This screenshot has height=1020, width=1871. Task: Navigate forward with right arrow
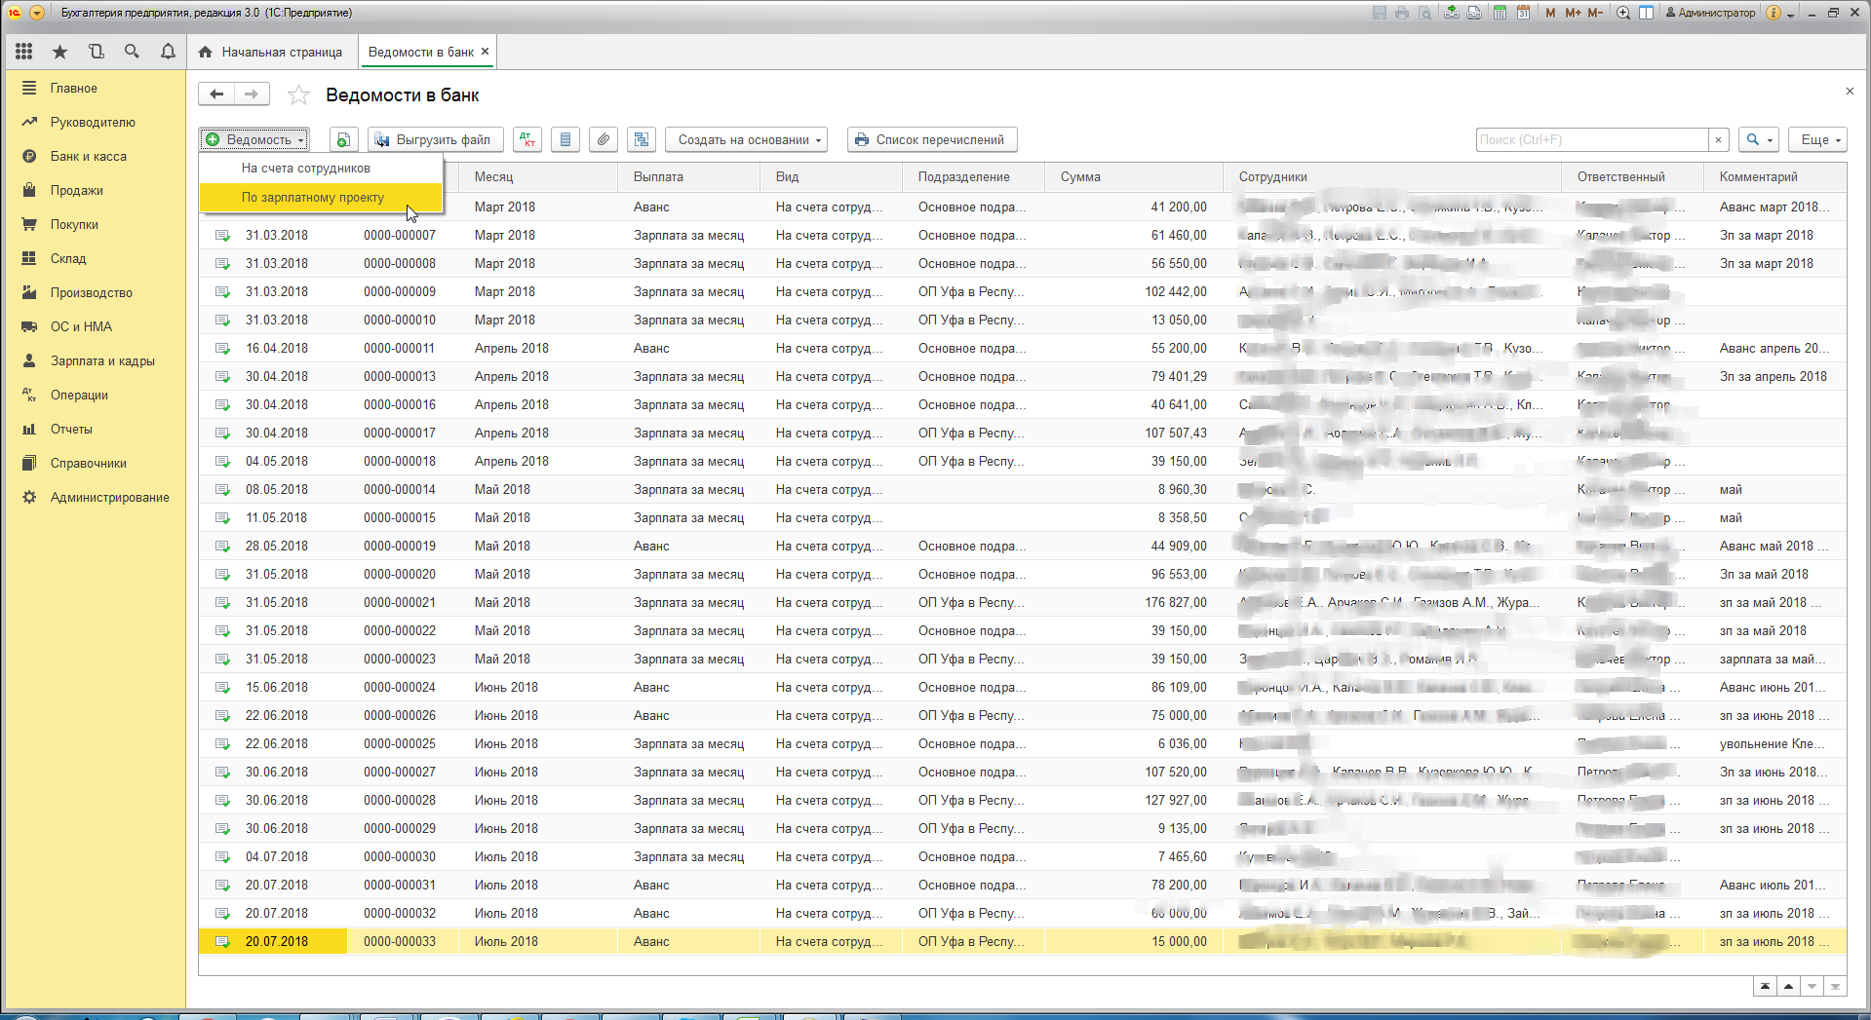[x=252, y=94]
